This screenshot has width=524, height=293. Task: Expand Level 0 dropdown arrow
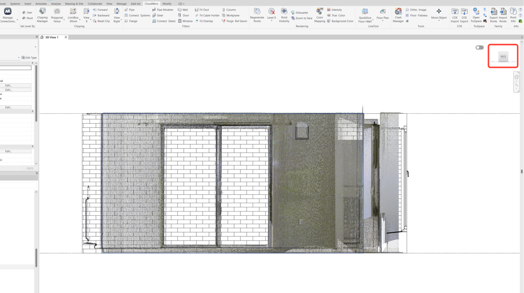point(271,21)
